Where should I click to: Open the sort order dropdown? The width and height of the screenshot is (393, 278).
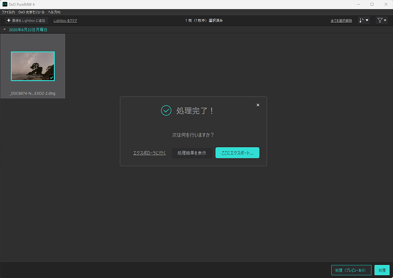pyautogui.click(x=364, y=21)
